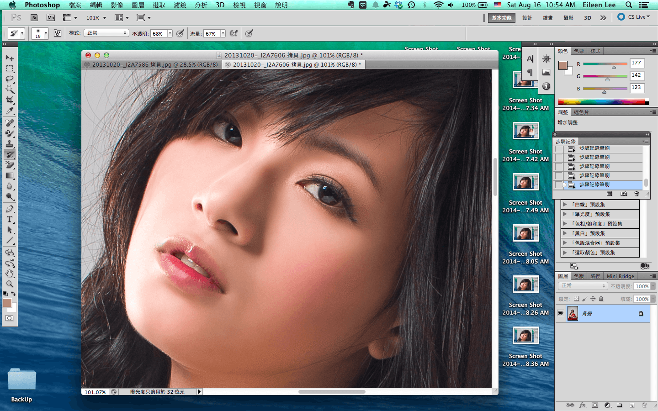Launch Adobe Bridge from options bar

pyautogui.click(x=34, y=17)
